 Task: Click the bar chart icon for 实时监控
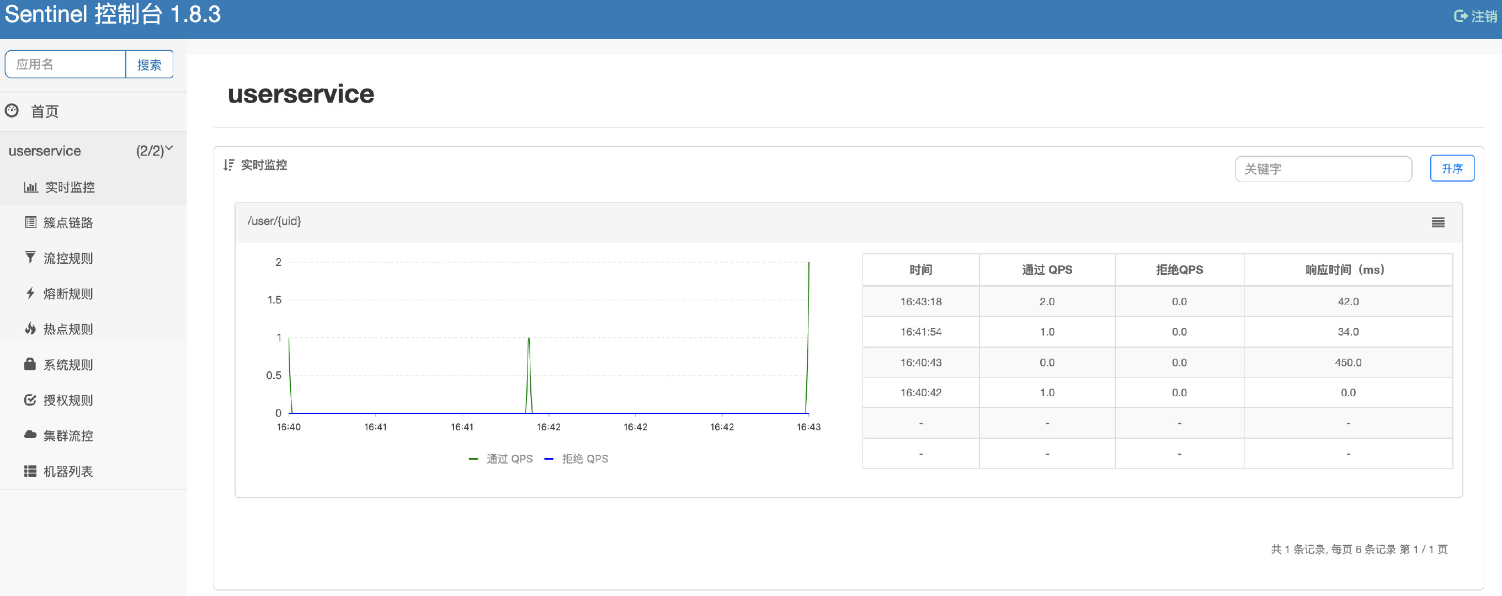point(31,187)
